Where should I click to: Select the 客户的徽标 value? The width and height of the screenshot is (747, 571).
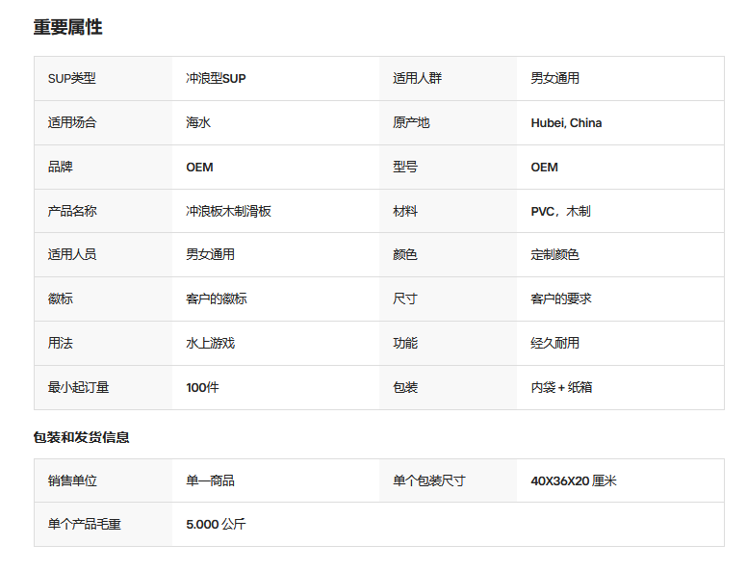(217, 298)
